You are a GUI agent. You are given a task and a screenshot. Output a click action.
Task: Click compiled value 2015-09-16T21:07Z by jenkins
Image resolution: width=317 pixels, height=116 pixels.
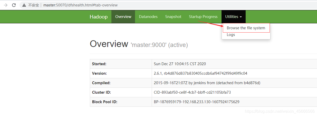click(x=207, y=83)
